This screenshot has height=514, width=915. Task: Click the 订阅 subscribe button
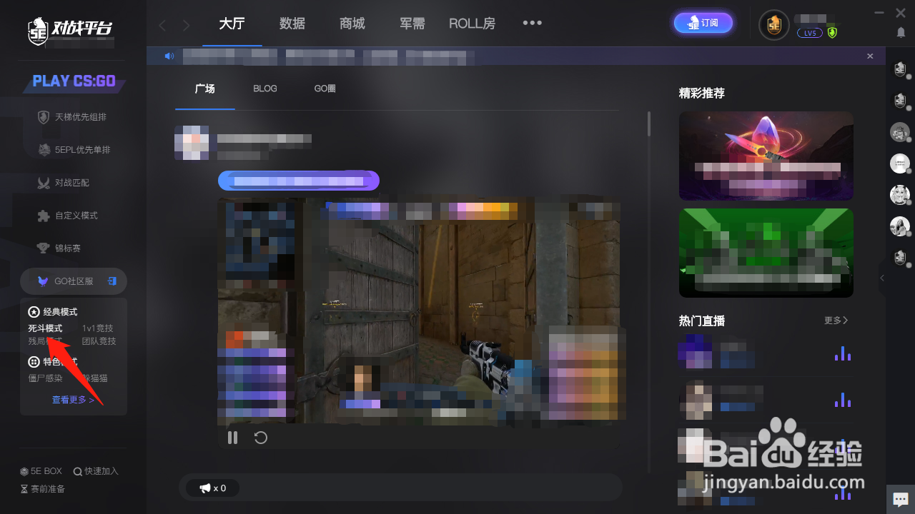click(703, 23)
